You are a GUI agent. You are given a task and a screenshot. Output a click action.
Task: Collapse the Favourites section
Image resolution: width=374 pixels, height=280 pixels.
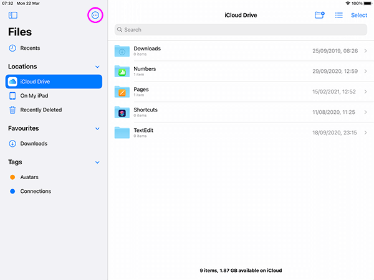click(97, 129)
